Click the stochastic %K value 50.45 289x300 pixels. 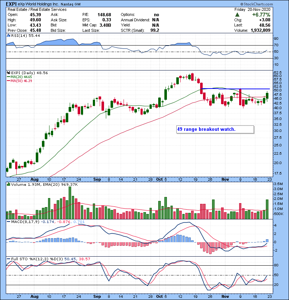[70, 259]
